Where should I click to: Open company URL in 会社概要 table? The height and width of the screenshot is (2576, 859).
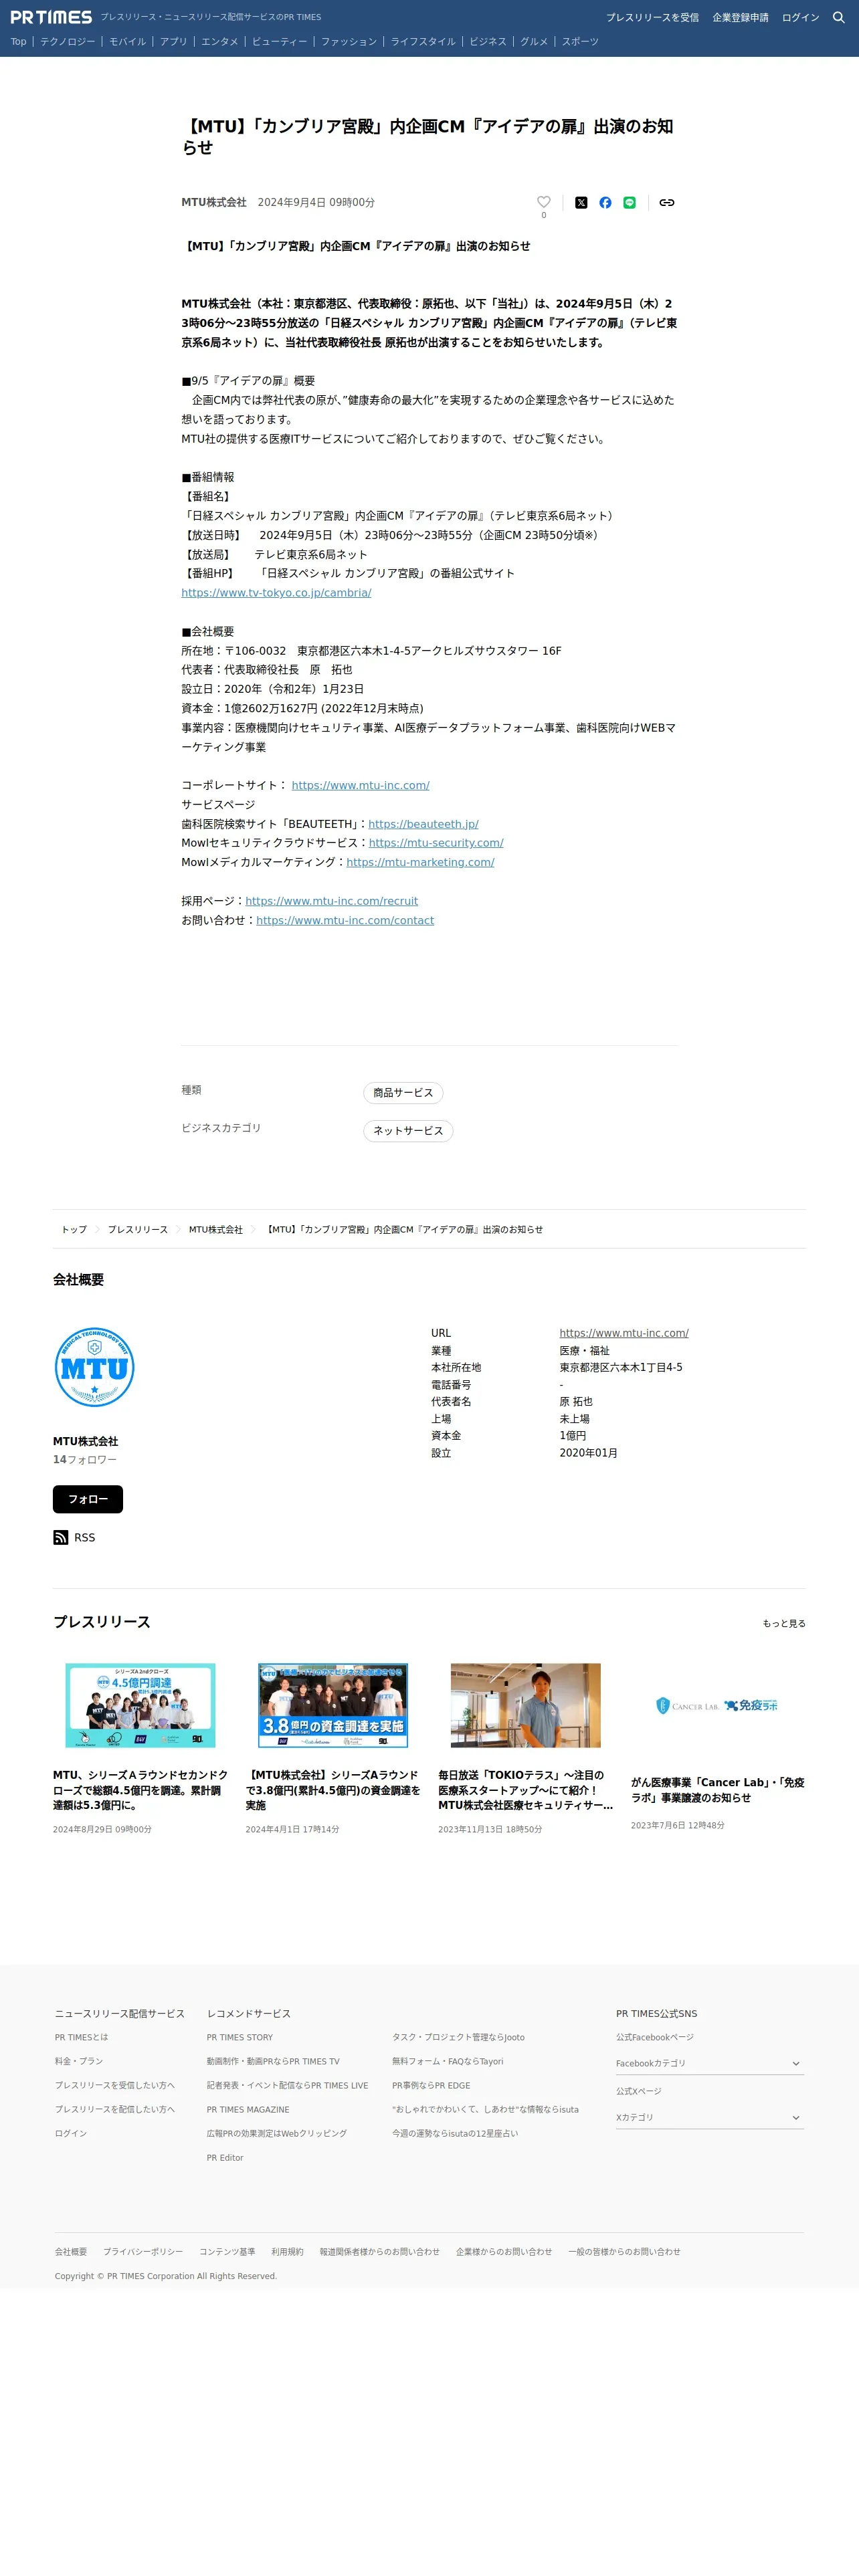point(624,1333)
